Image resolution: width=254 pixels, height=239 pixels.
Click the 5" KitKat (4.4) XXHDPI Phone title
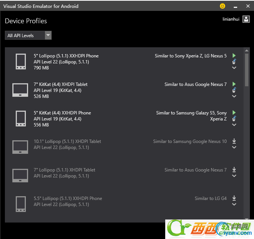point(62,113)
